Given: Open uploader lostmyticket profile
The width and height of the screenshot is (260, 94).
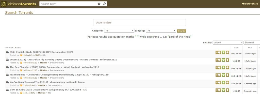Looking at the screenshot, I should pos(29,85).
